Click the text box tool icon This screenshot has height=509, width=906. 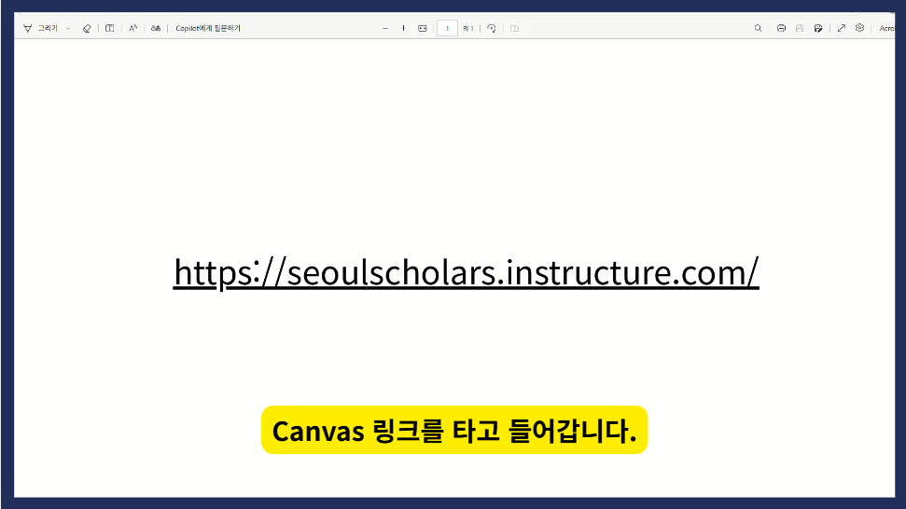pyautogui.click(x=109, y=29)
